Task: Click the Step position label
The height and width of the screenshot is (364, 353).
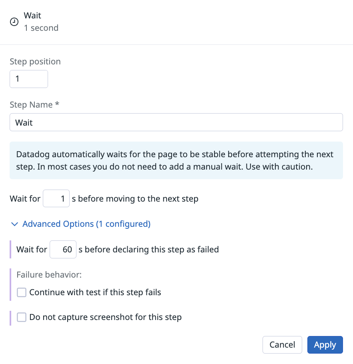Action: click(x=35, y=62)
